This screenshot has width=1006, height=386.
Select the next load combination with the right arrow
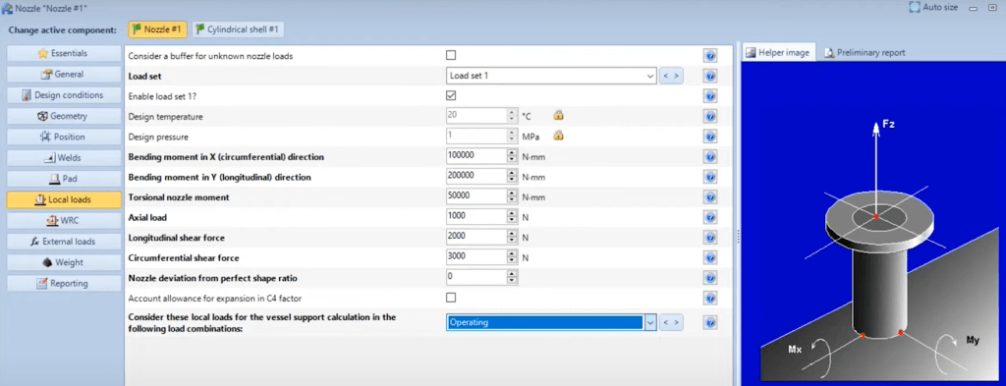[x=676, y=322]
